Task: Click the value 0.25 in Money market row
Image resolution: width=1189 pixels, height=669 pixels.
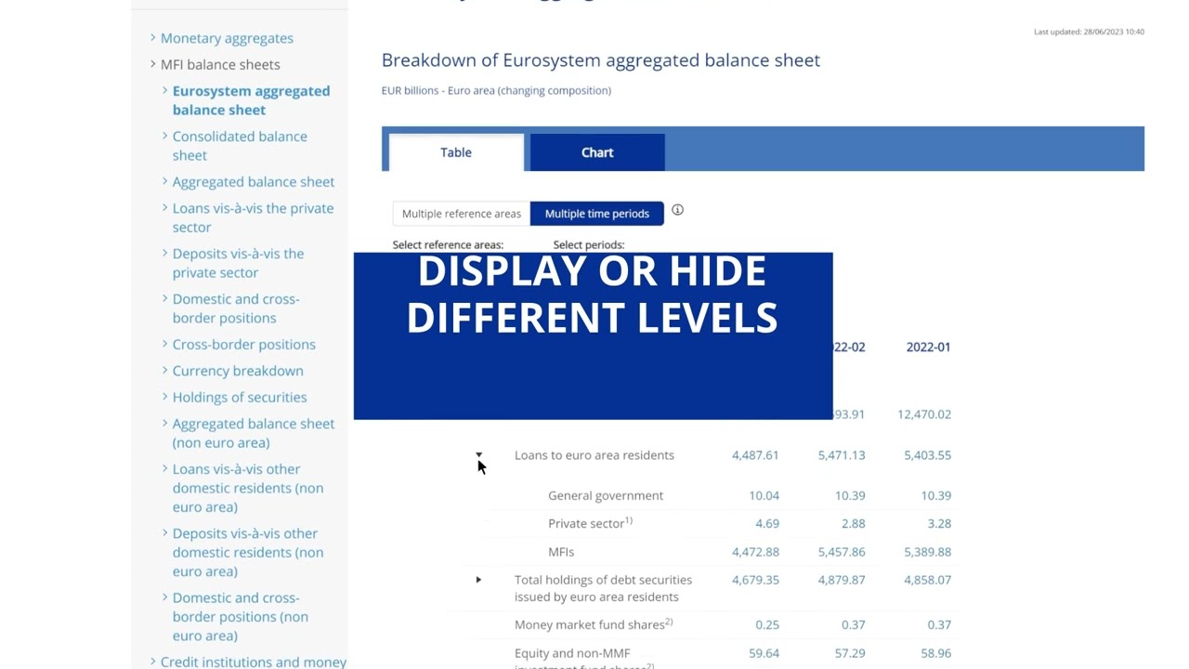Action: pos(767,625)
